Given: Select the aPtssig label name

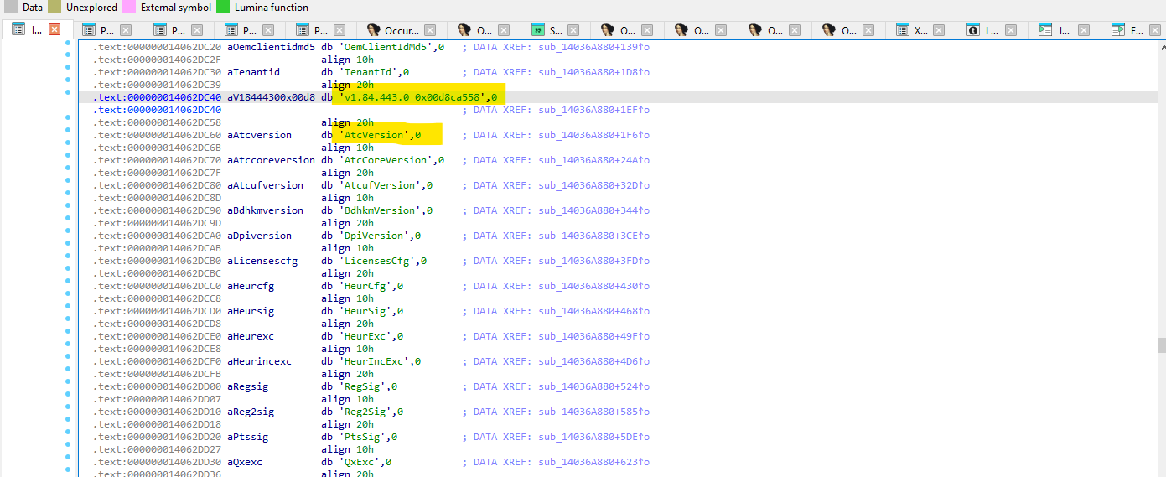Looking at the screenshot, I should [x=248, y=437].
